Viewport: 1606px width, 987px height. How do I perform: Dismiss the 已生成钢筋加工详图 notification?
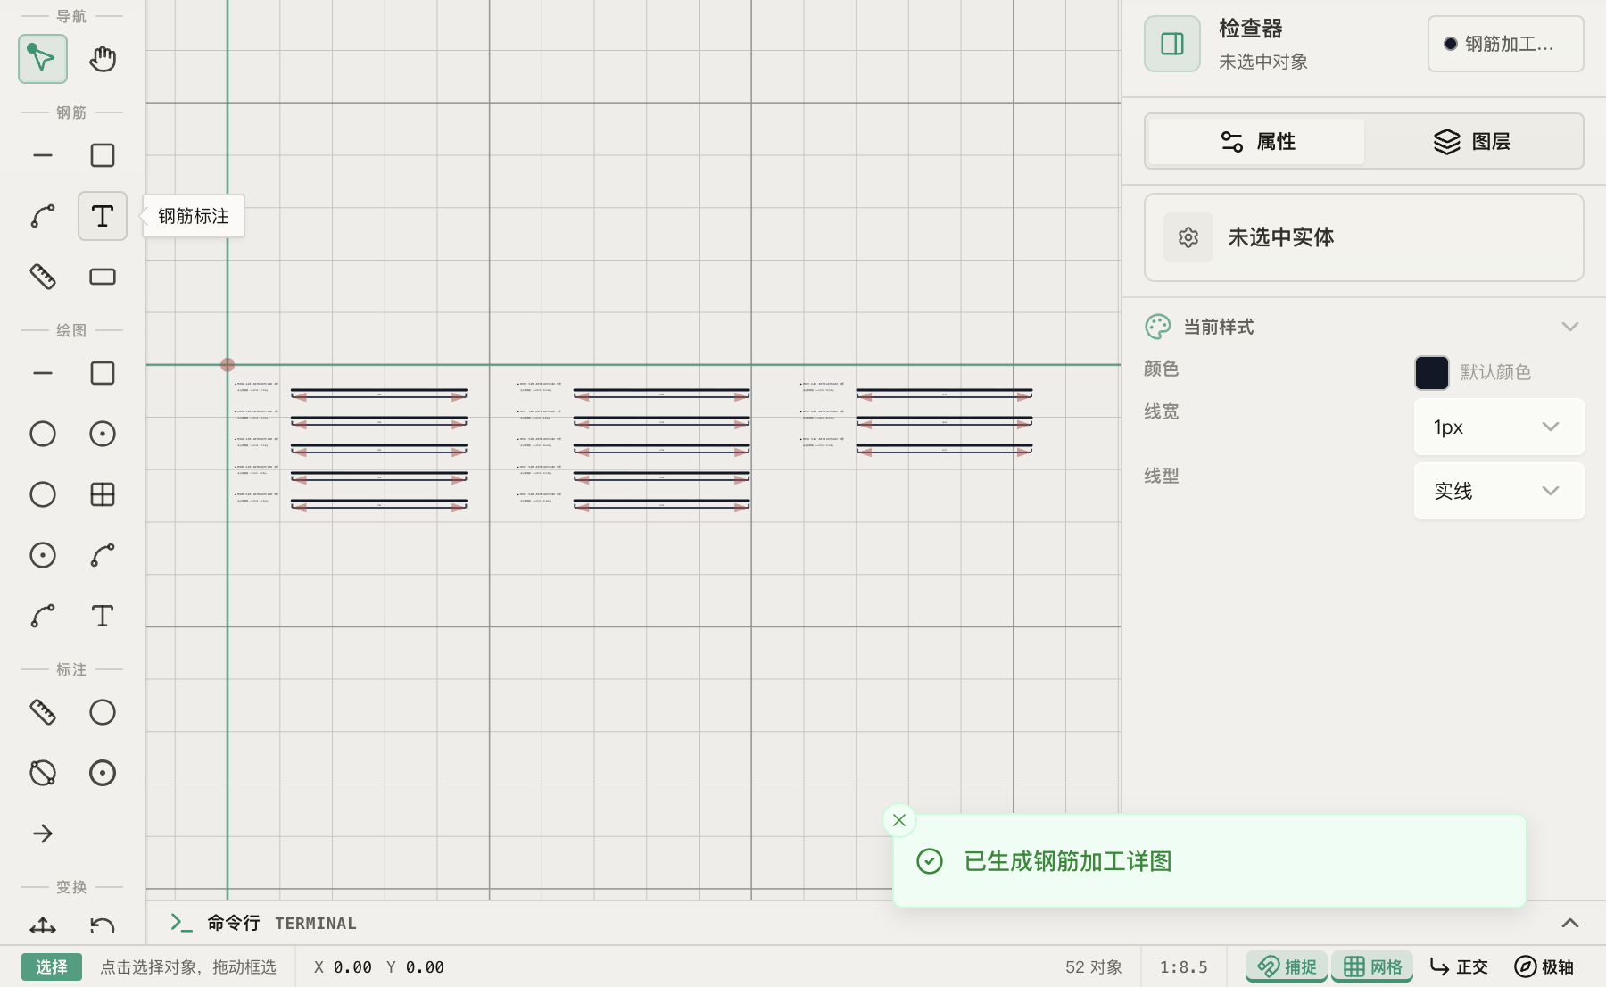[899, 820]
